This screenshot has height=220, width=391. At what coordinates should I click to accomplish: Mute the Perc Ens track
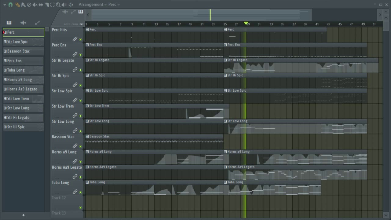pyautogui.click(x=81, y=55)
